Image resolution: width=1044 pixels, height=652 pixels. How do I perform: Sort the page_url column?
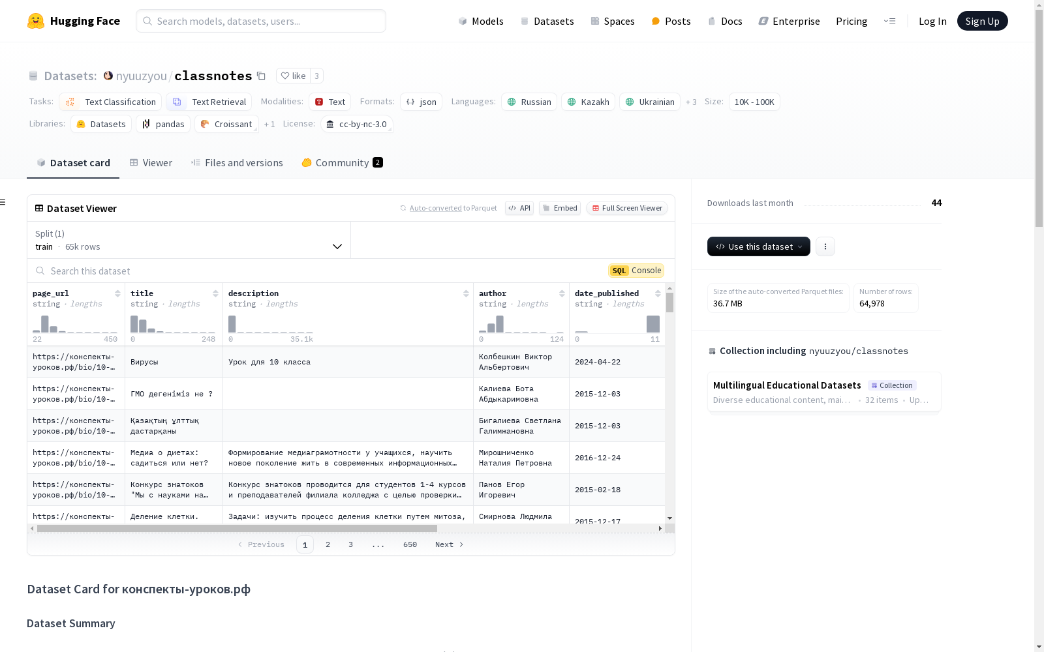[117, 293]
